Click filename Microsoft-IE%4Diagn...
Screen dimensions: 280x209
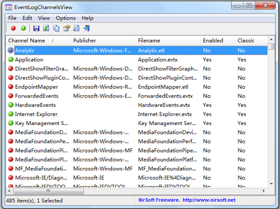tap(167, 178)
